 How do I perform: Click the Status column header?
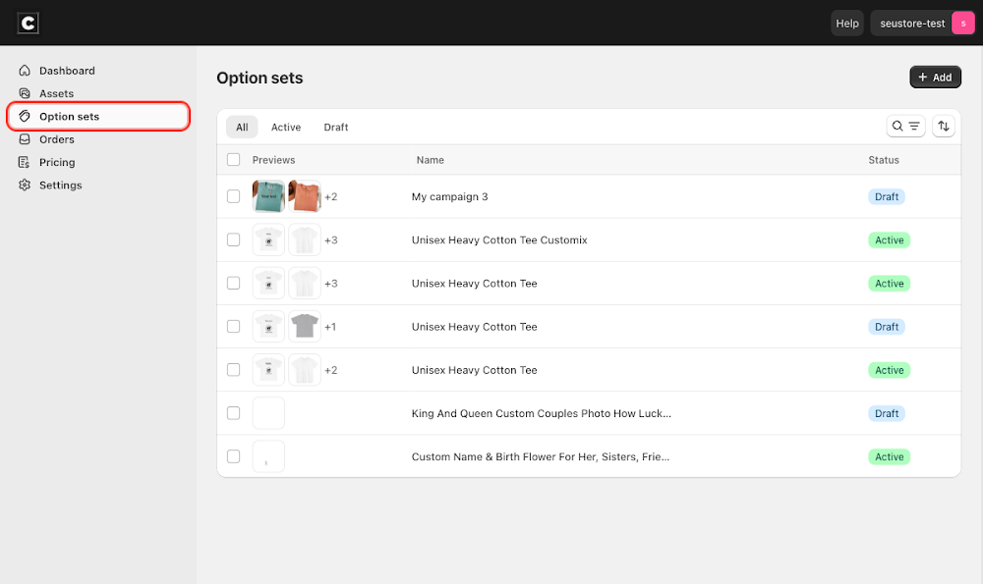884,160
